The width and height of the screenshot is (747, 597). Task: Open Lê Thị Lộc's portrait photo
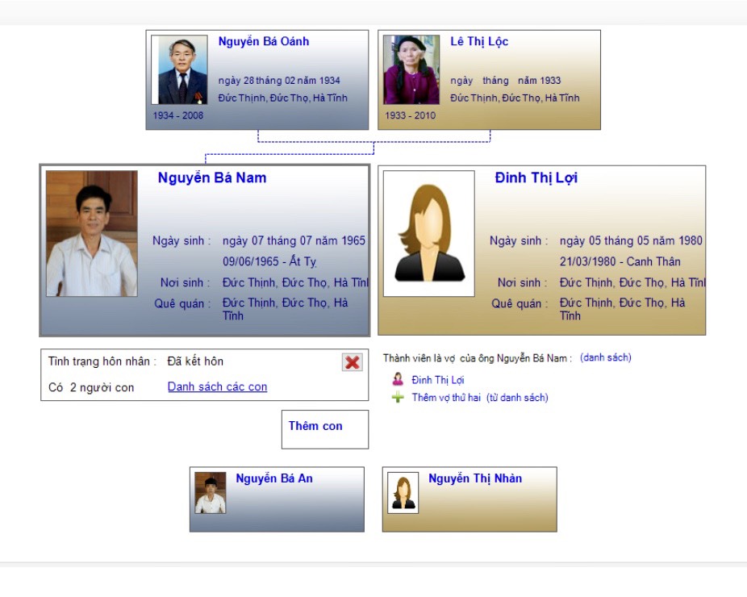[x=411, y=69]
